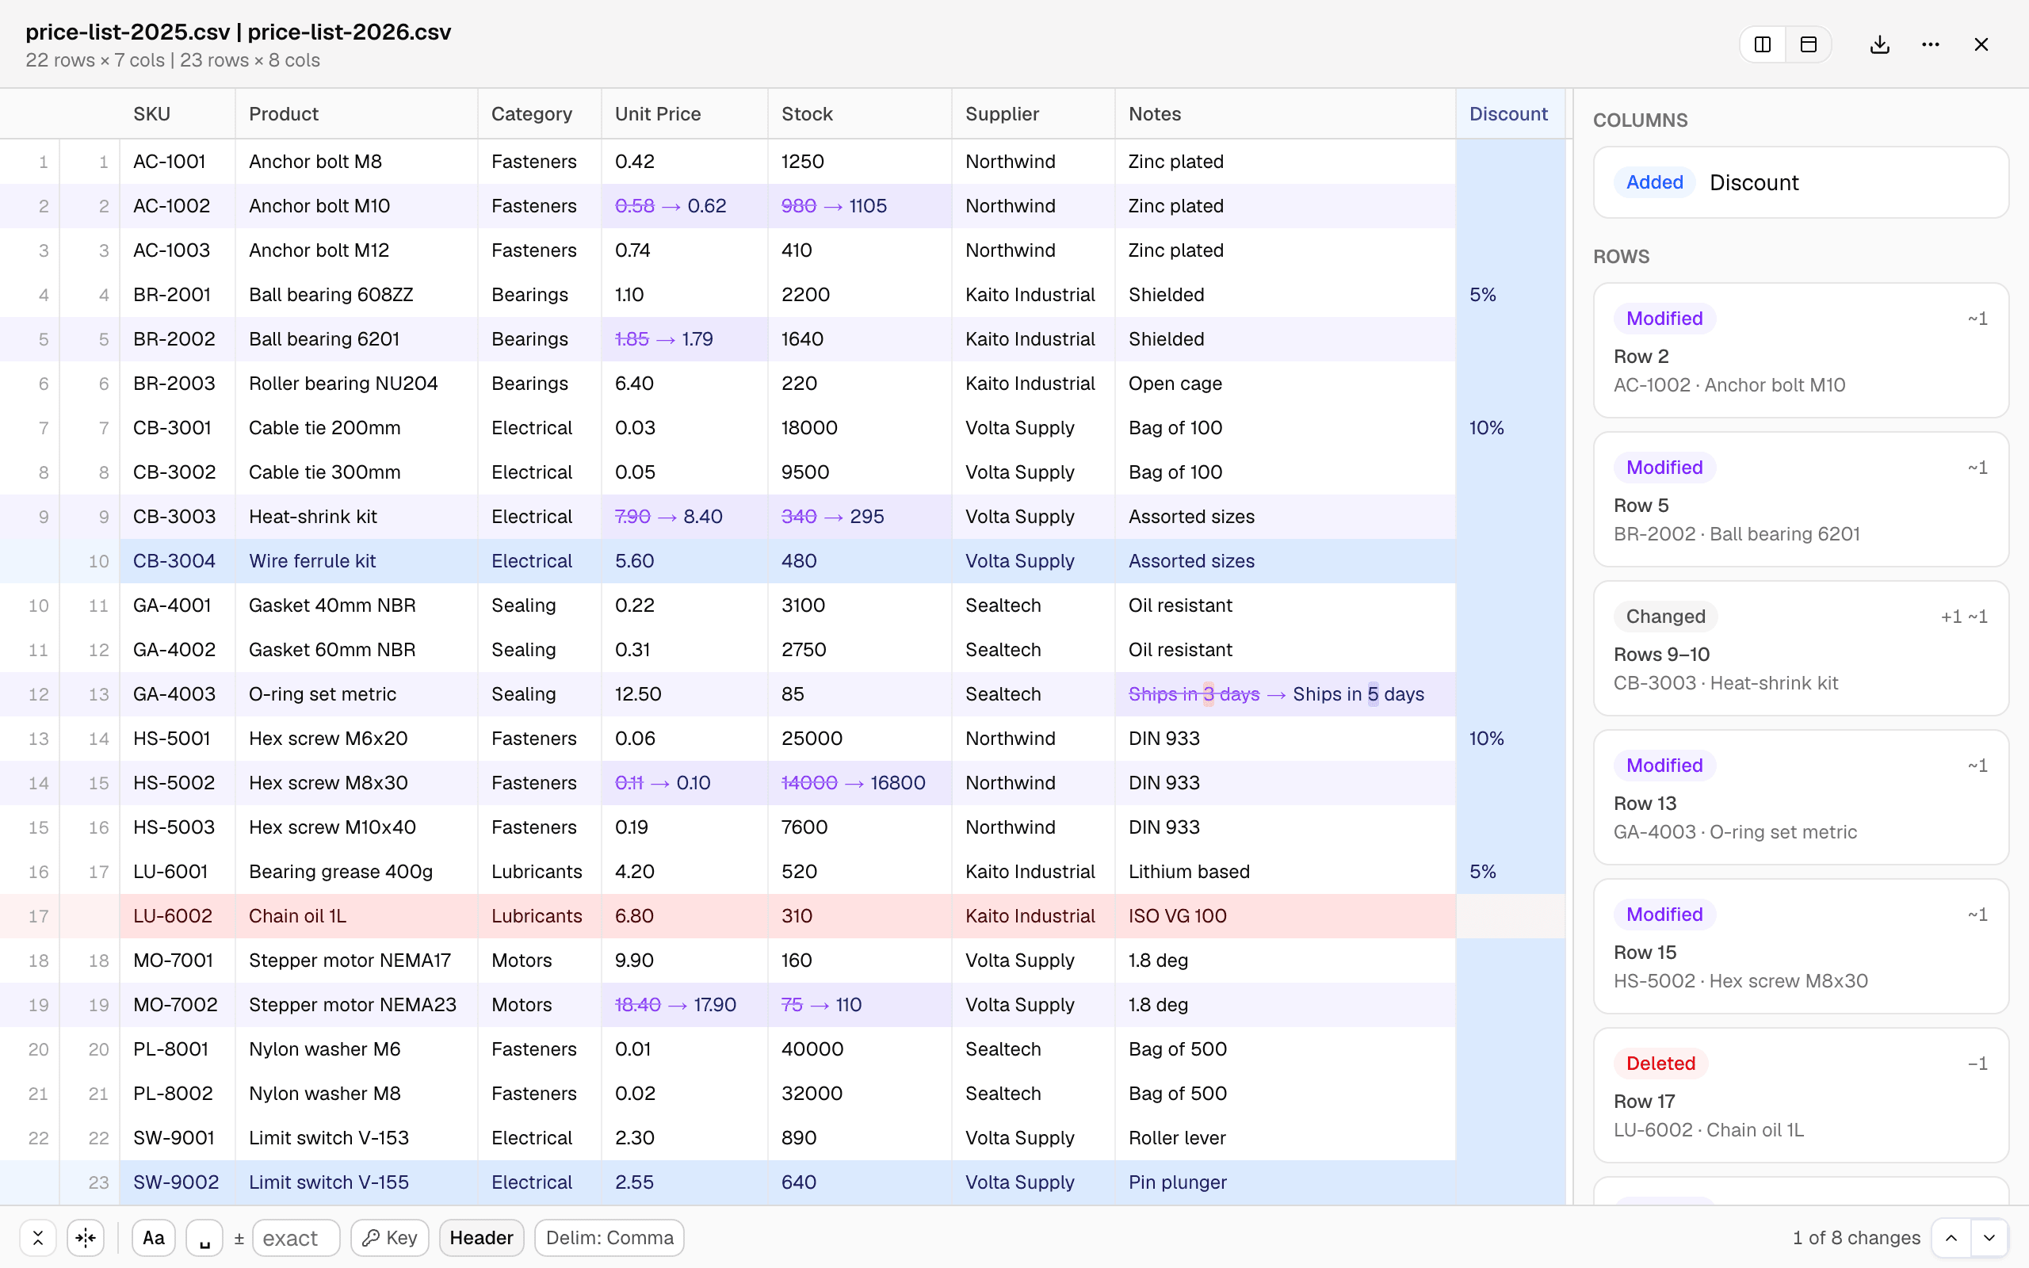Jump to Modified Row 2 change card
Screen dimensions: 2029x1268
[1801, 350]
